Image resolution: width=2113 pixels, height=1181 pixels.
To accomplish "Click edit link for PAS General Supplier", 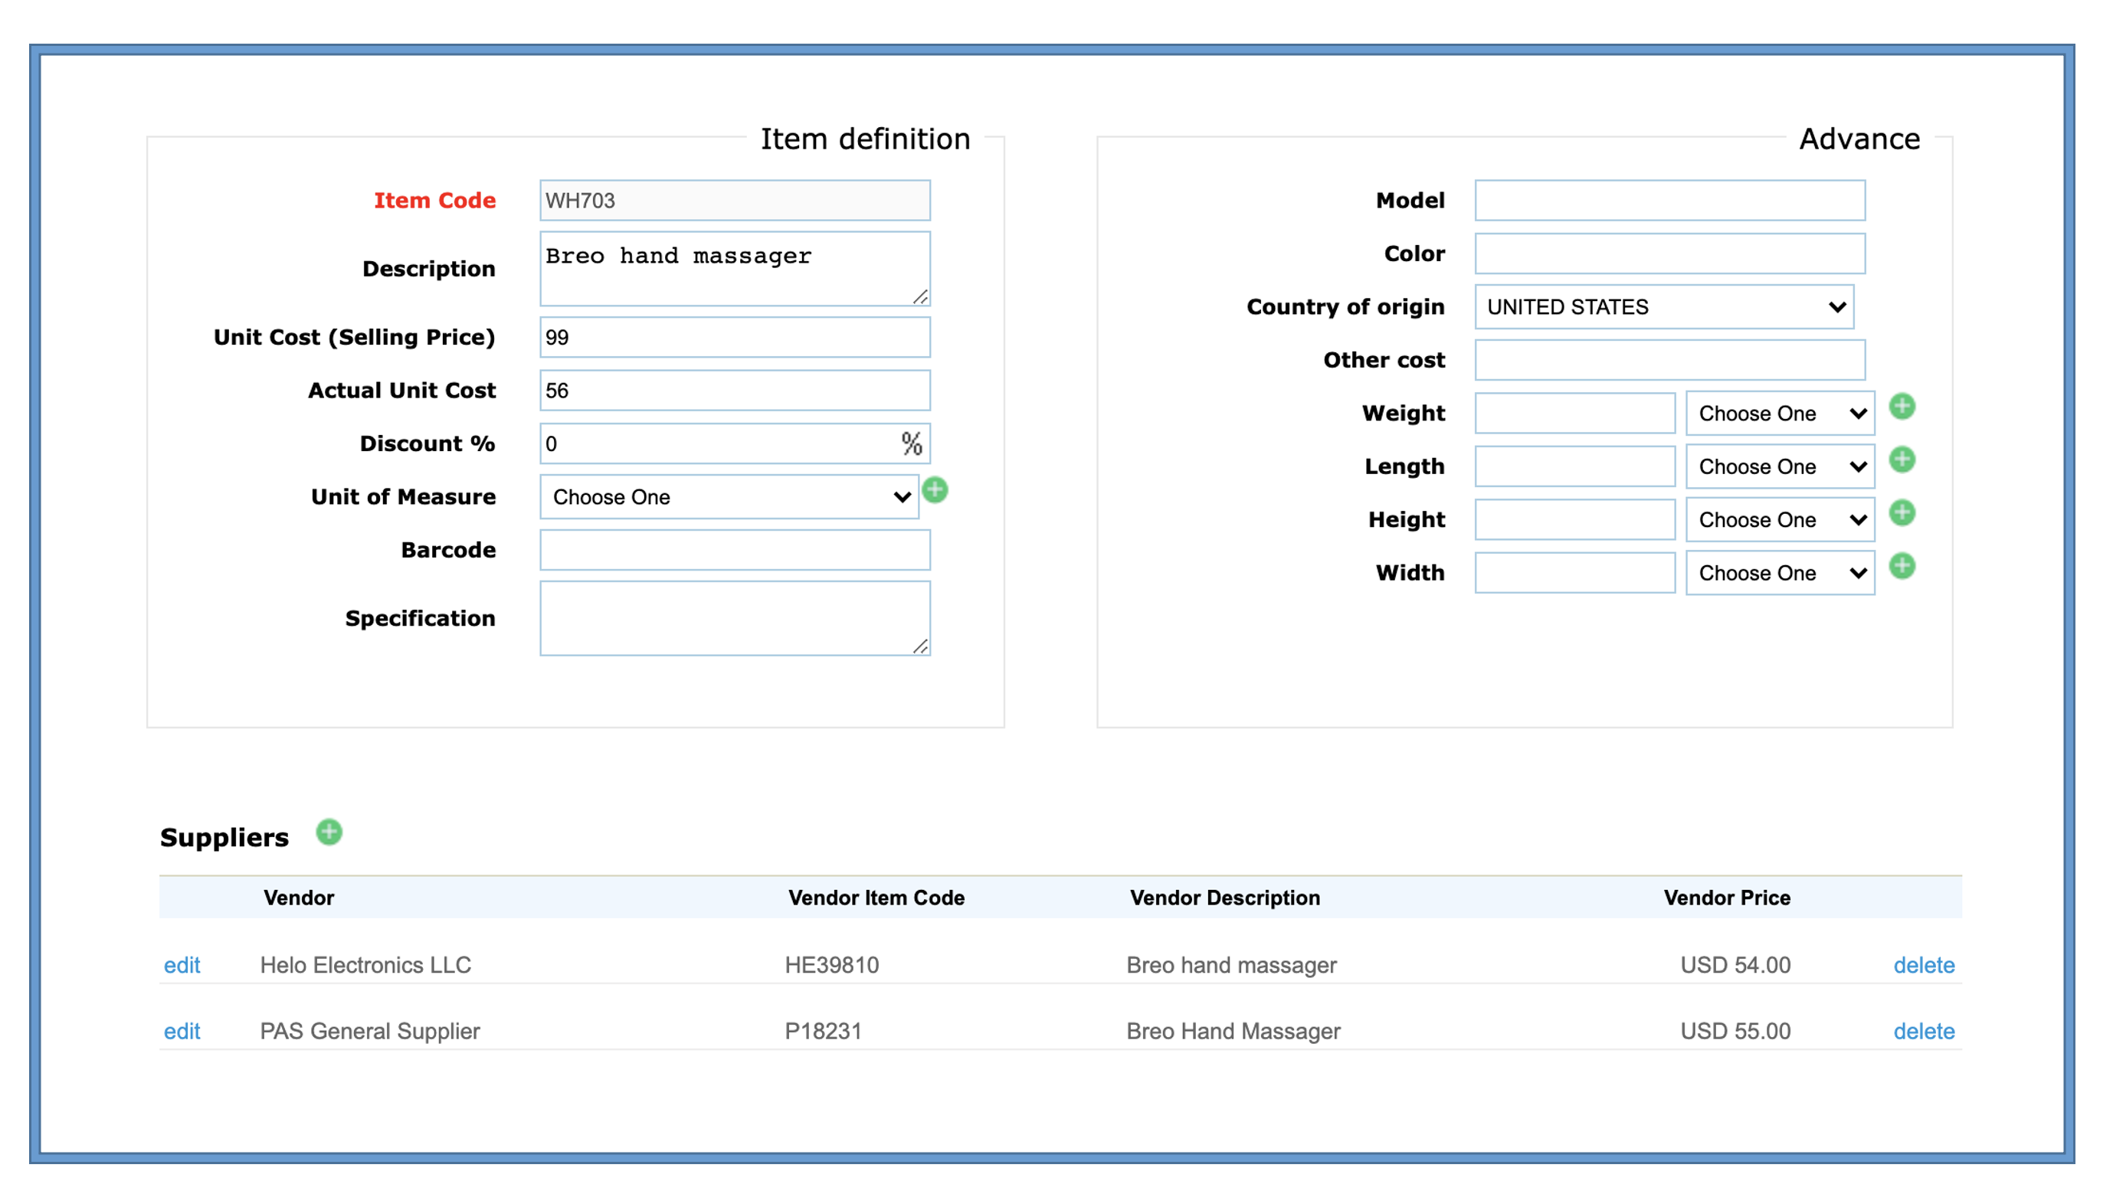I will coord(182,1030).
